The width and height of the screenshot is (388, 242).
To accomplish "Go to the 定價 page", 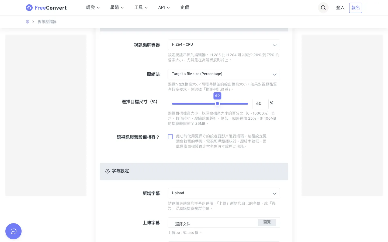I will click(185, 8).
